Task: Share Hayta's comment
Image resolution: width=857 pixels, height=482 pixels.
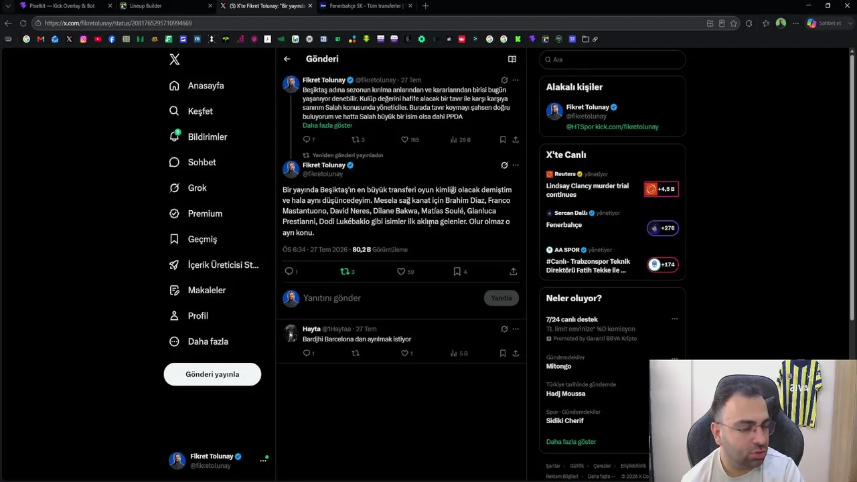Action: 516,353
